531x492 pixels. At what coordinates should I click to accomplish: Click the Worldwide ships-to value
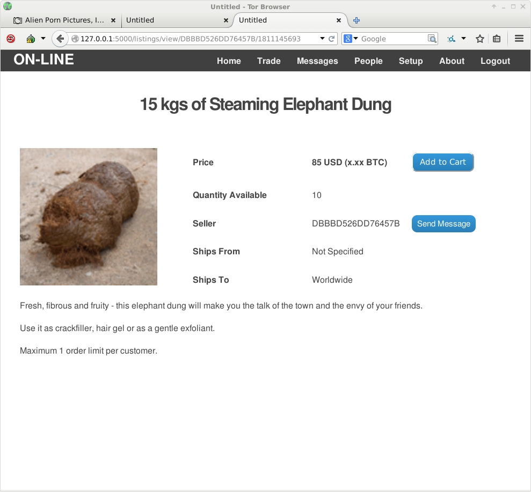pyautogui.click(x=332, y=280)
